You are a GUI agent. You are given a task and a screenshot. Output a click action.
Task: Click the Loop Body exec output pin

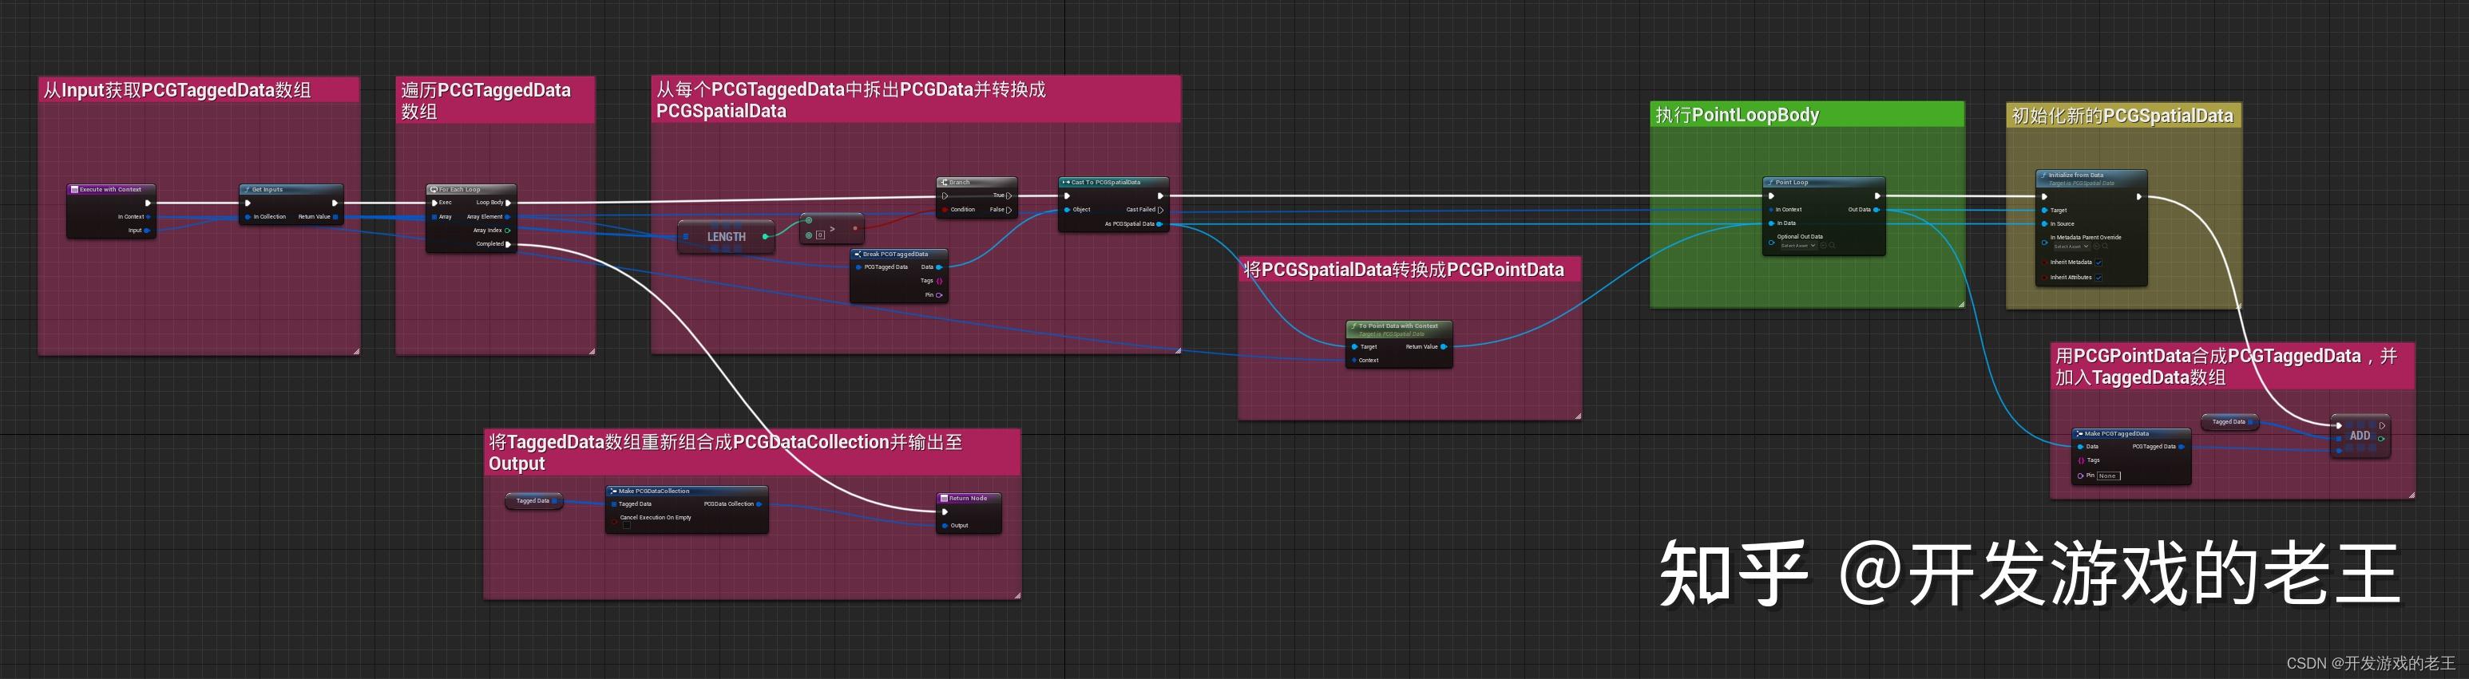pos(508,203)
